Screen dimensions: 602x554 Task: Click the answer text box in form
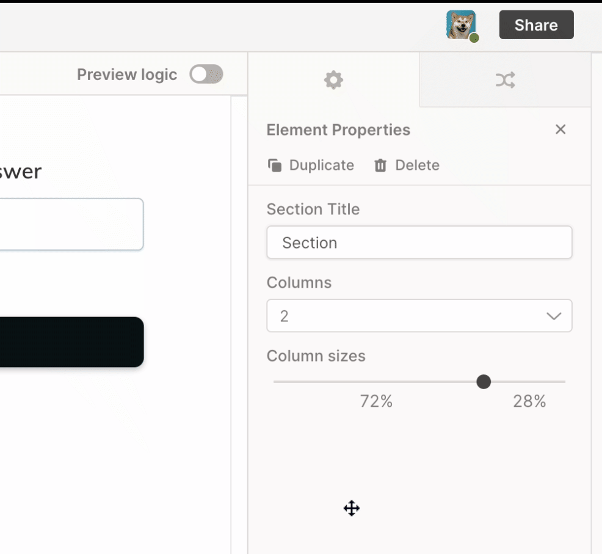(x=71, y=224)
